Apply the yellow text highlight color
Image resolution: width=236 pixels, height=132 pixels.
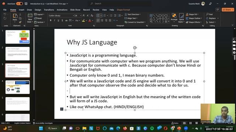(84, 21)
